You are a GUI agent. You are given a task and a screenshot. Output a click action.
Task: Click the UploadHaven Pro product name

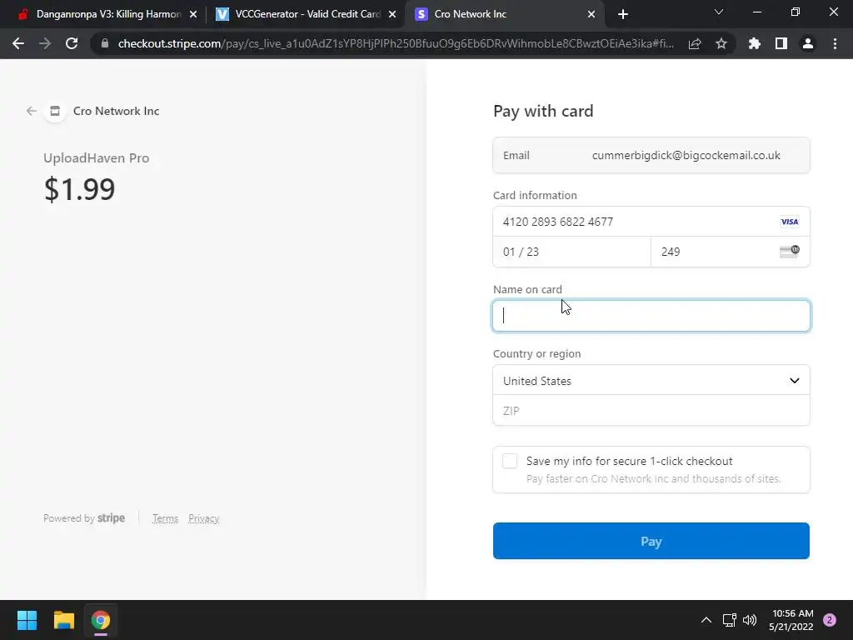tap(97, 157)
